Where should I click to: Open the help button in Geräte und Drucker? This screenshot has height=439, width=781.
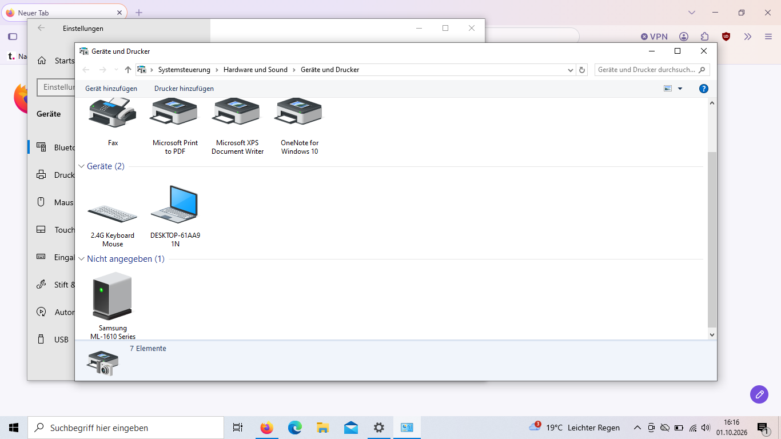[x=704, y=89]
